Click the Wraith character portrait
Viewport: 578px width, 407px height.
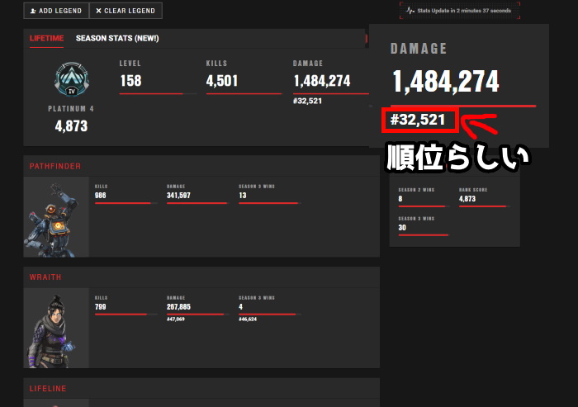pyautogui.click(x=56, y=328)
